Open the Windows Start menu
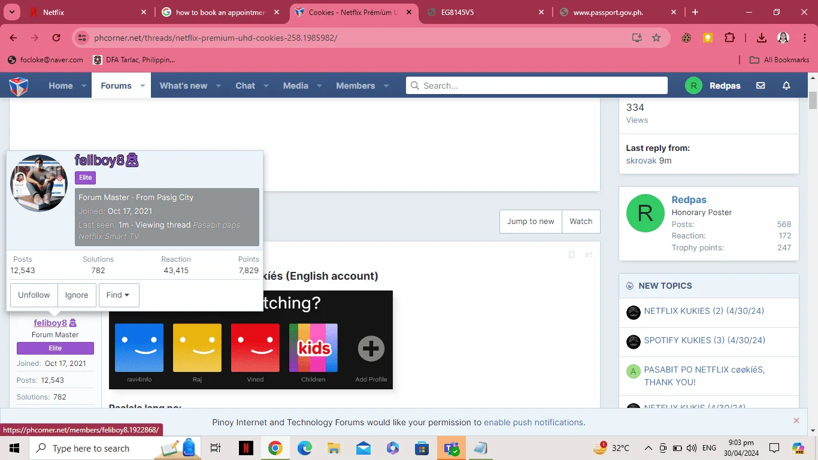818x460 pixels. pyautogui.click(x=14, y=448)
